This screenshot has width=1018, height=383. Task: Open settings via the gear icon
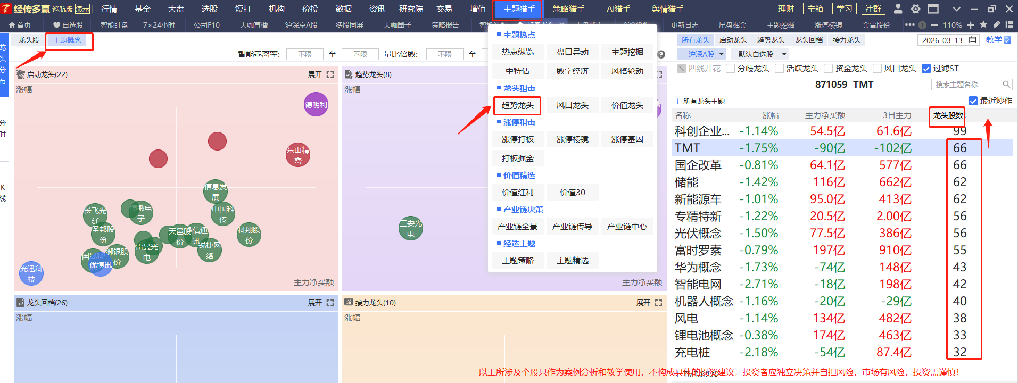point(915,9)
